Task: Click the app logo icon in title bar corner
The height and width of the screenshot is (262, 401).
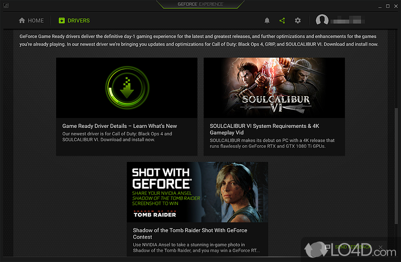Action: tap(6, 6)
